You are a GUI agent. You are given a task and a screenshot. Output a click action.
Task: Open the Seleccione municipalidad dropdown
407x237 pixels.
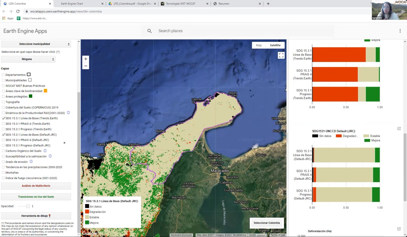36,44
